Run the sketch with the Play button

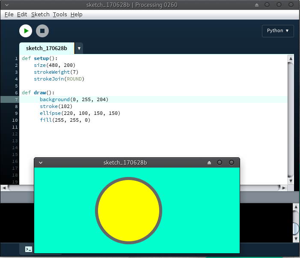26,31
